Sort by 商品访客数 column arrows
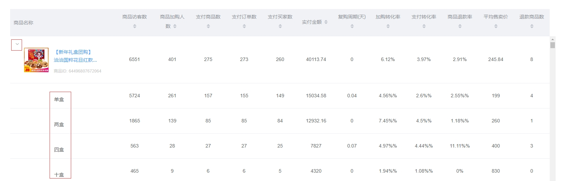 coord(135,26)
